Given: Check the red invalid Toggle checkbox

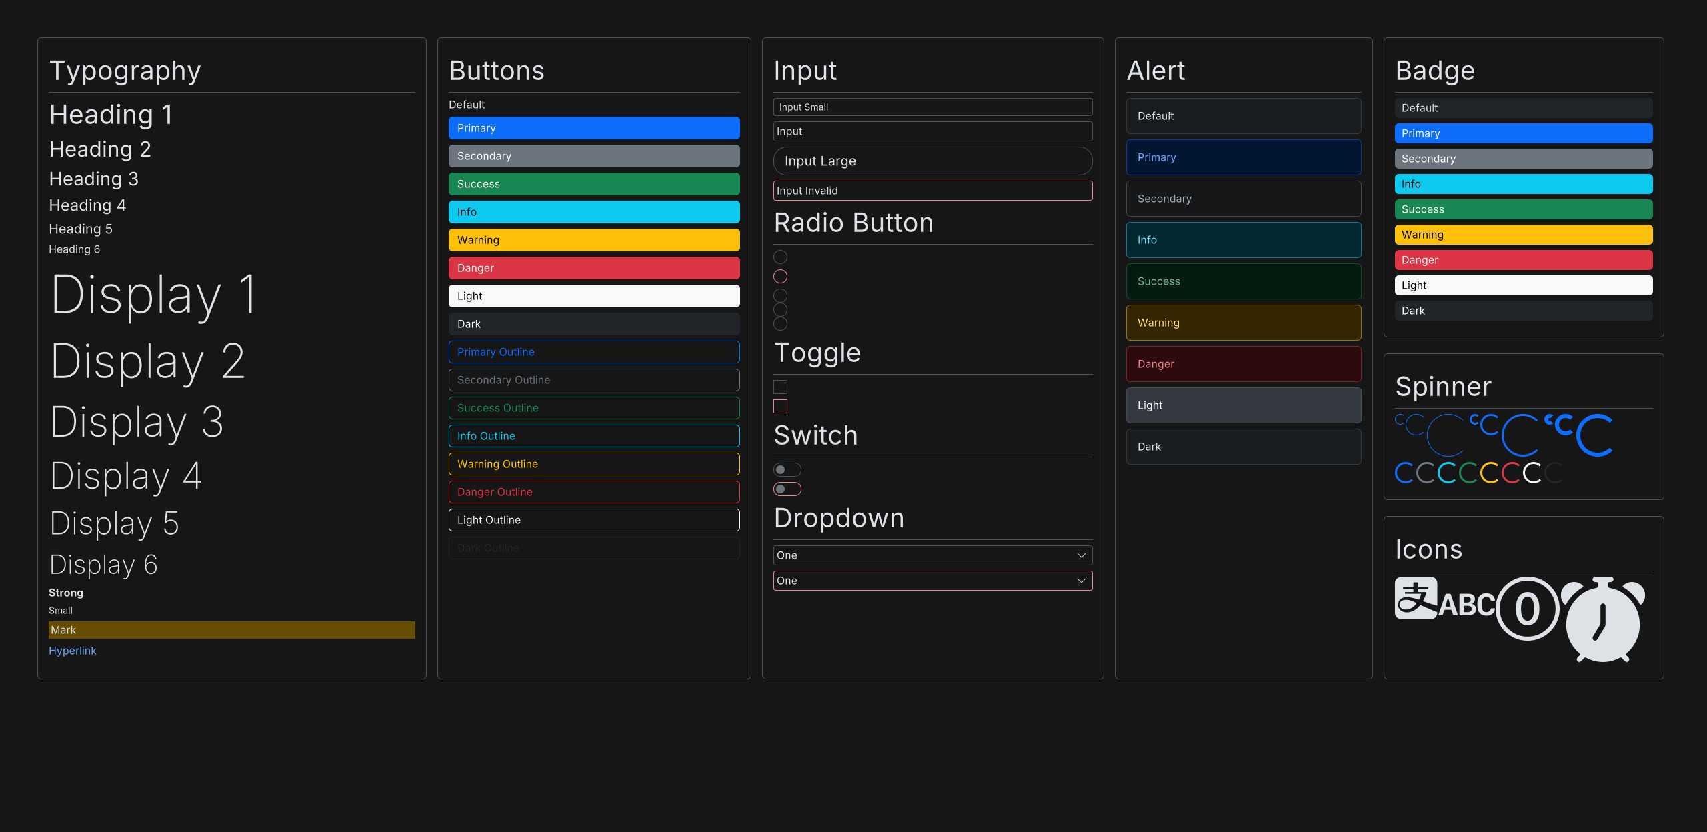Looking at the screenshot, I should (780, 406).
